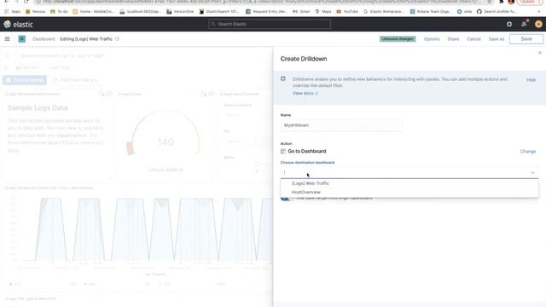Image resolution: width=546 pixels, height=307 pixels.
Task: Open the Share menu
Action: (x=453, y=39)
